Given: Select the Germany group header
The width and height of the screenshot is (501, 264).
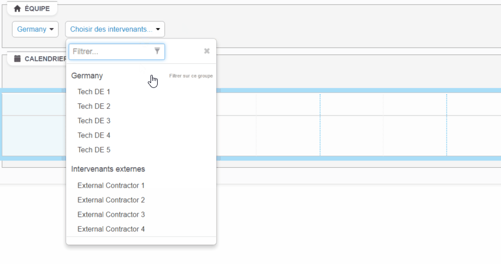Looking at the screenshot, I should [x=87, y=76].
